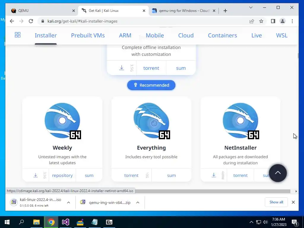Open Visual Studio from taskbar
Screen dimensions: 304x228
click(66, 222)
